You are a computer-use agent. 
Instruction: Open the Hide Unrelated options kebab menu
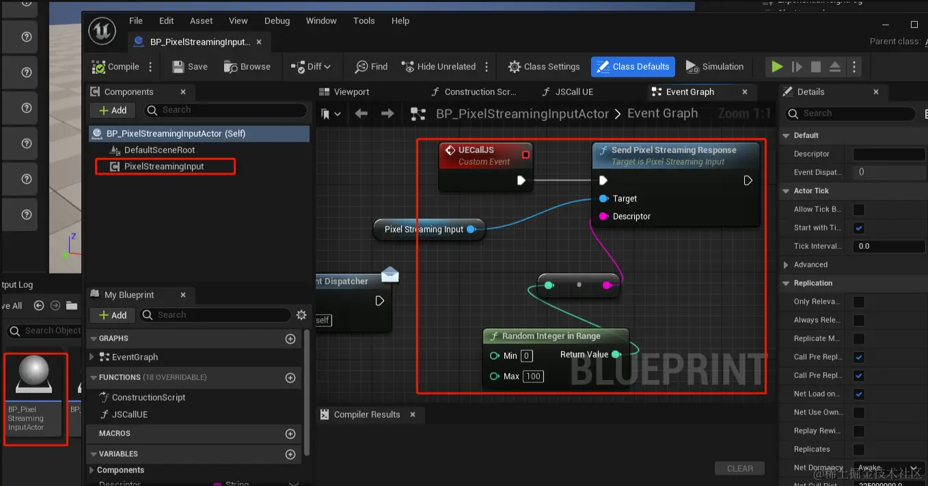pyautogui.click(x=487, y=67)
